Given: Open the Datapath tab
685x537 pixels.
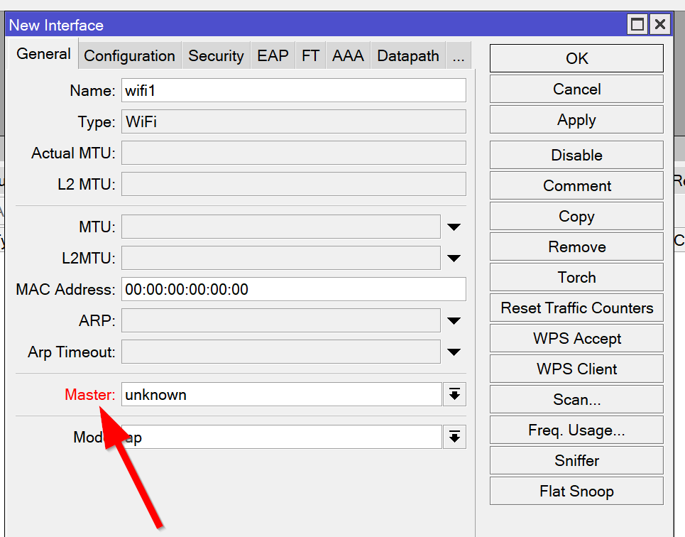Looking at the screenshot, I should 407,55.
